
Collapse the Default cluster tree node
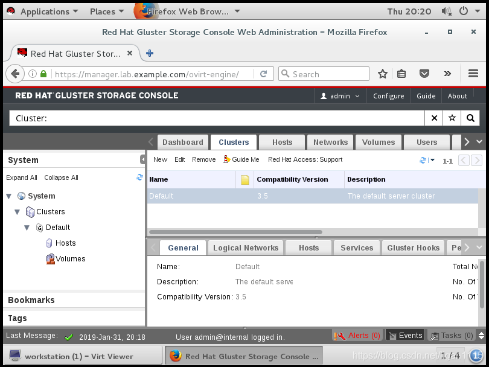[x=27, y=228]
